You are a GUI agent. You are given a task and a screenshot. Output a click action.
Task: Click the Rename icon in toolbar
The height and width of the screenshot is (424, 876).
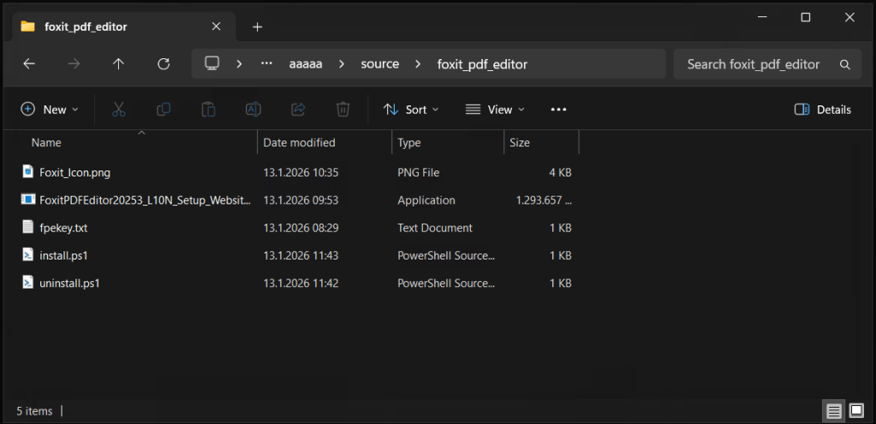(x=253, y=110)
